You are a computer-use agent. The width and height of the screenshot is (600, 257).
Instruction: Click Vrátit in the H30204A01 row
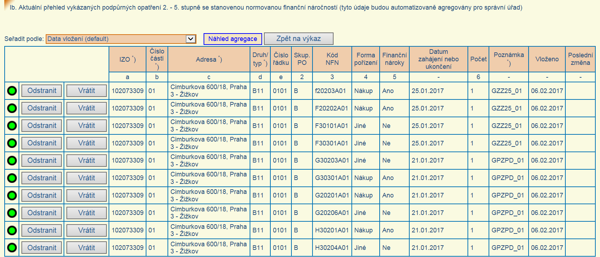[x=86, y=248]
